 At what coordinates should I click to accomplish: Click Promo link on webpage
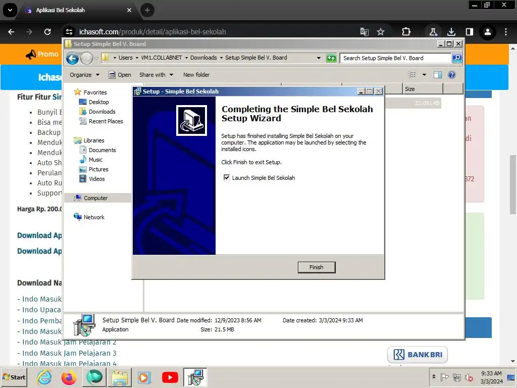point(42,54)
